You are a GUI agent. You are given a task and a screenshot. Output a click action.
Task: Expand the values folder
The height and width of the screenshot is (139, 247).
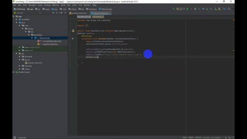pos(20,69)
